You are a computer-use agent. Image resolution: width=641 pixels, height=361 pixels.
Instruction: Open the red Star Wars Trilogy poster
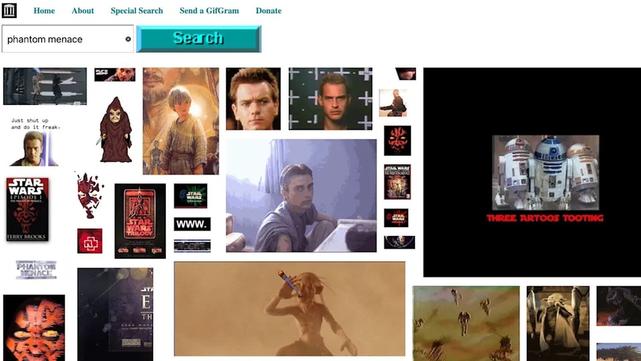click(x=140, y=221)
